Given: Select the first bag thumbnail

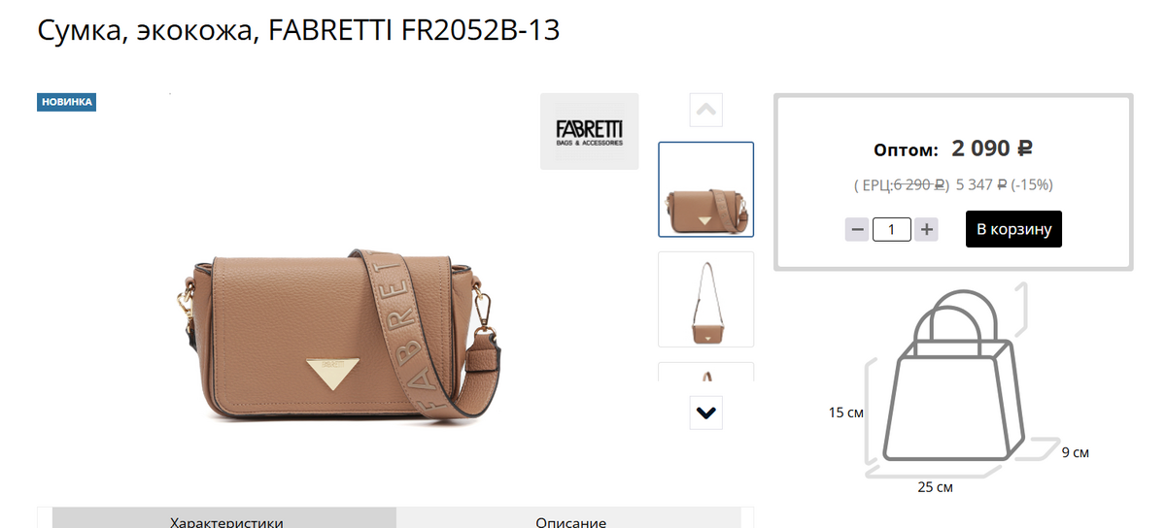Looking at the screenshot, I should [706, 189].
